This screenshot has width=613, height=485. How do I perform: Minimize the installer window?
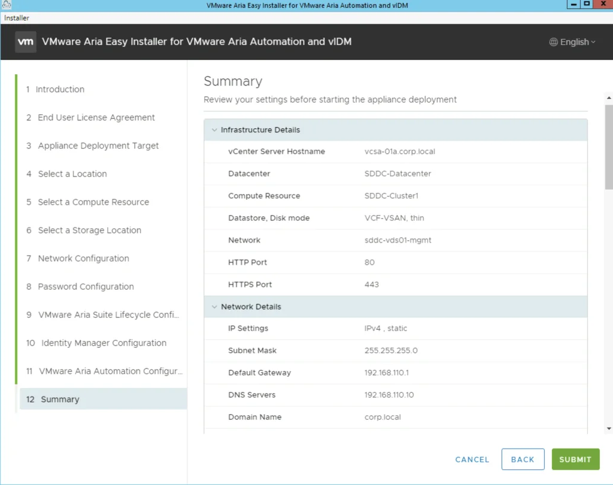click(573, 4)
